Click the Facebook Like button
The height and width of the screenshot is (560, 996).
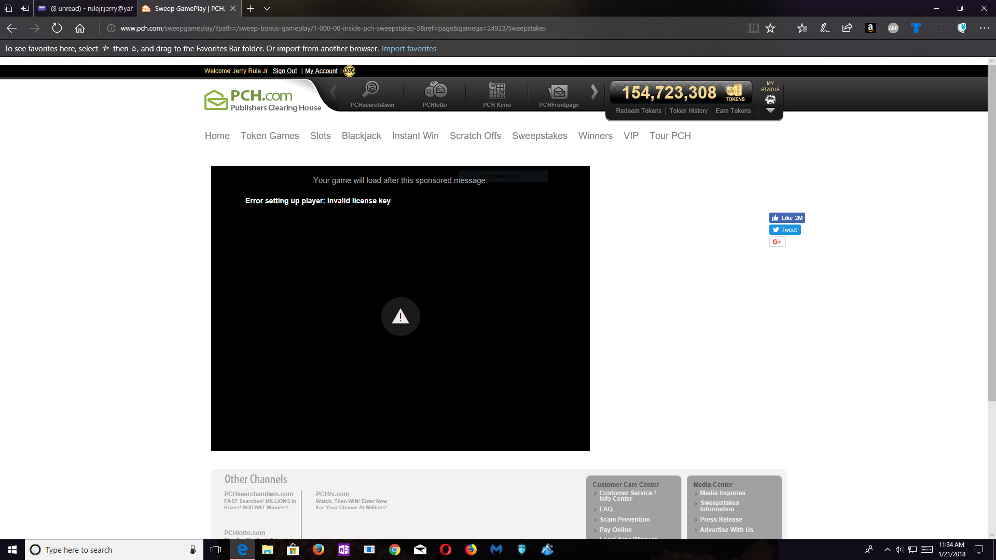coord(787,218)
